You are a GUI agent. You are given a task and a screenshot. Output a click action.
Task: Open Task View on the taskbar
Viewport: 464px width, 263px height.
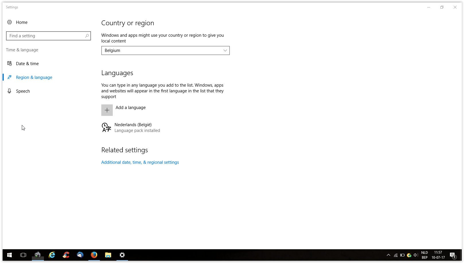click(23, 255)
